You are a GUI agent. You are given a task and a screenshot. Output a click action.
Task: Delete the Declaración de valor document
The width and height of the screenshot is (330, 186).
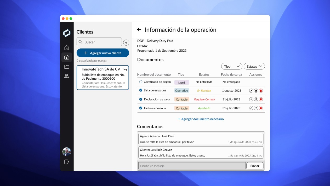(x=261, y=99)
